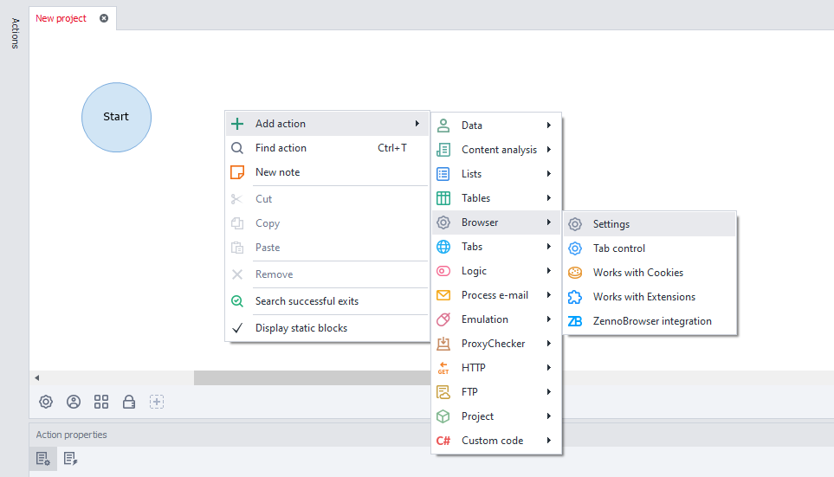Click the ZennoBrowser ZB icon
Image resolution: width=834 pixels, height=477 pixels.
click(x=575, y=321)
